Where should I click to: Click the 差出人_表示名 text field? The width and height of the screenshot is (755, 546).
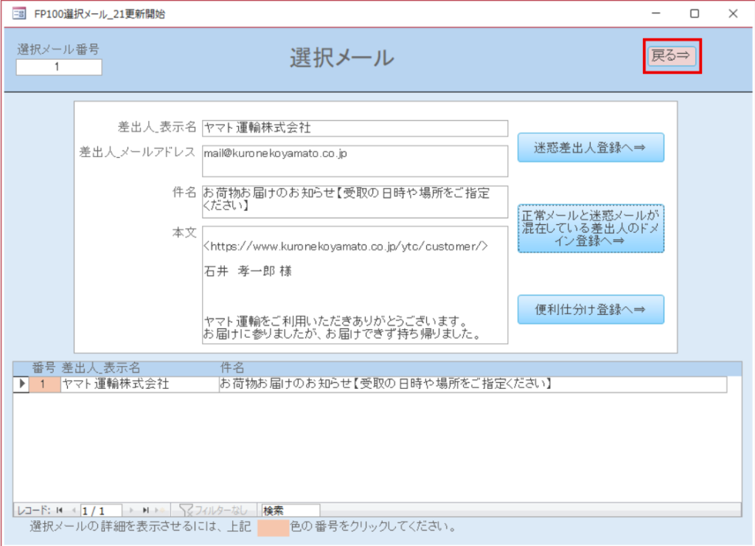[x=355, y=128]
